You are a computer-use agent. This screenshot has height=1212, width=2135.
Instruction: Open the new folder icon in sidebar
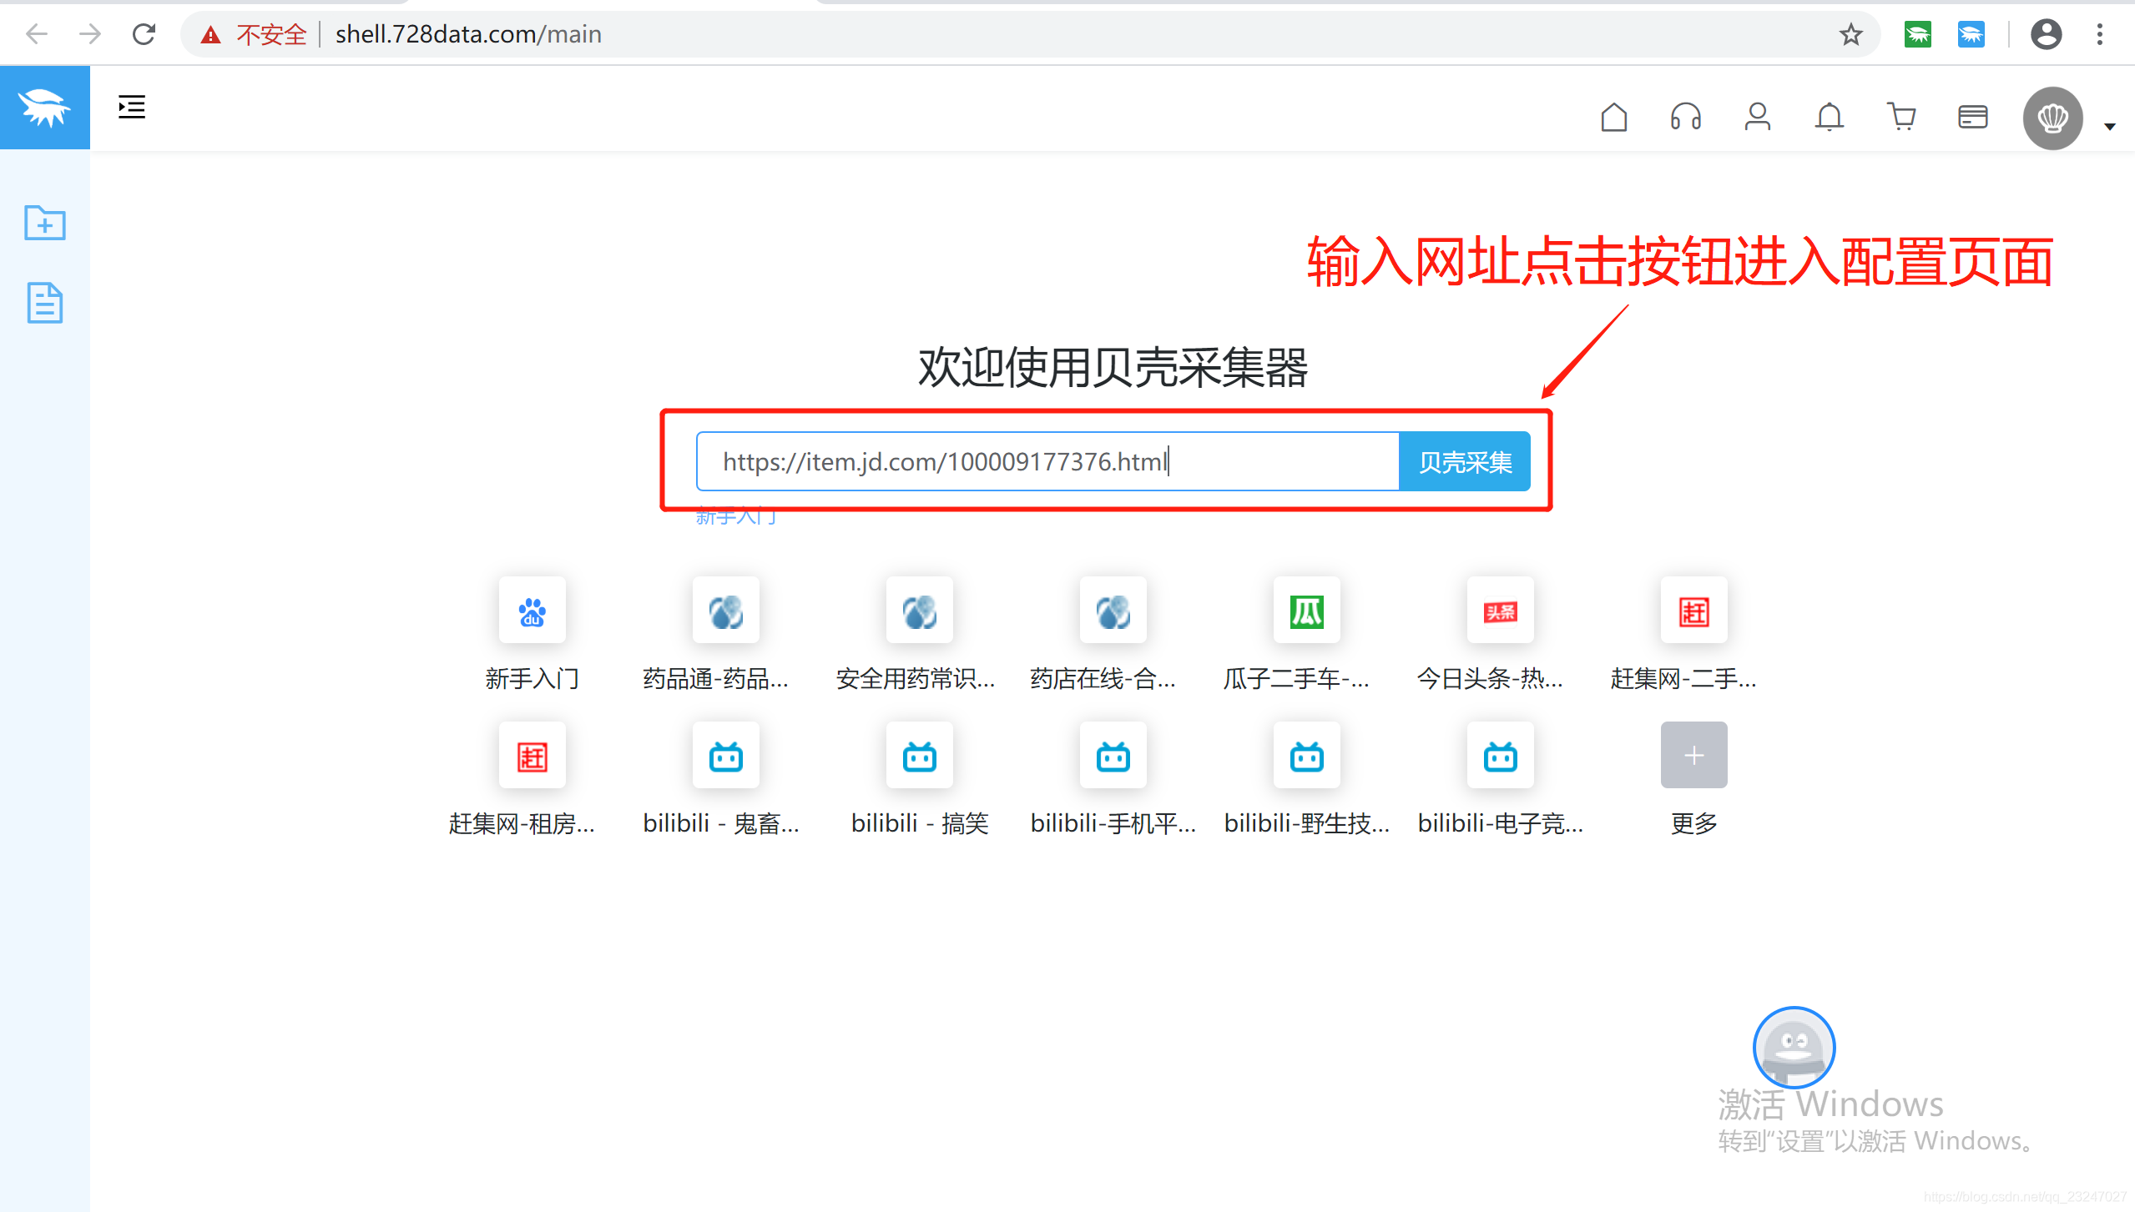tap(44, 223)
